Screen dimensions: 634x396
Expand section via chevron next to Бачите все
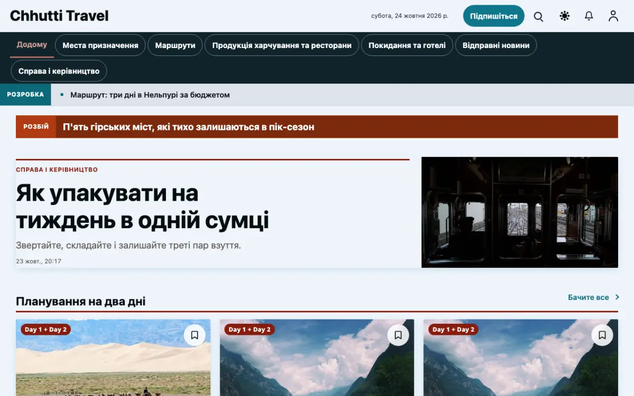coord(617,297)
